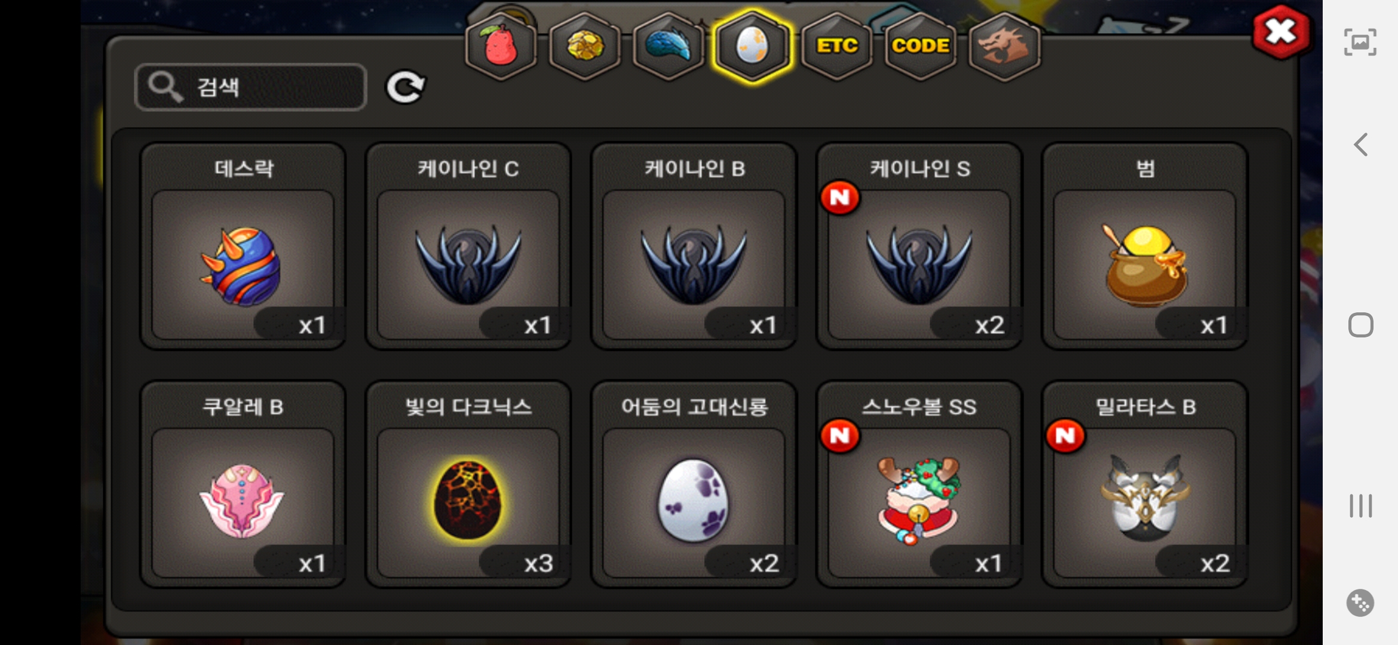
Task: Switch to the gold nugget tab
Action: [x=585, y=46]
